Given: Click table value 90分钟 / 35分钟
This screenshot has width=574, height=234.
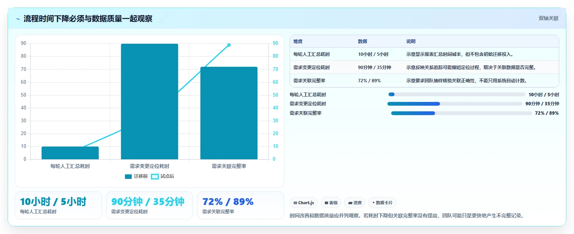Looking at the screenshot, I should (x=374, y=68).
